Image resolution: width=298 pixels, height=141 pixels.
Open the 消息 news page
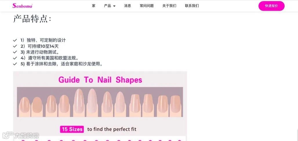coord(128,6)
